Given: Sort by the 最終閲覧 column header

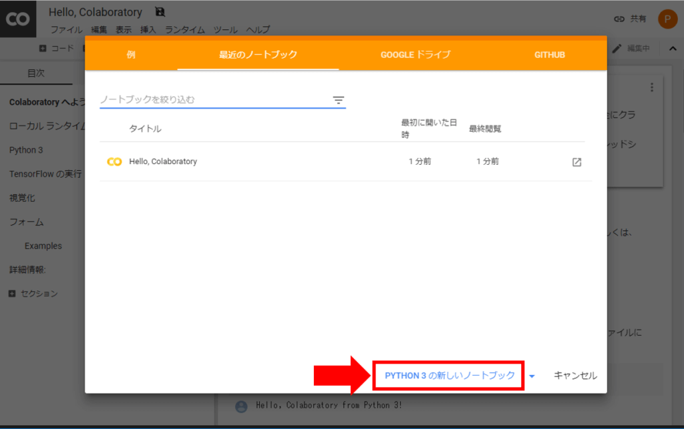Looking at the screenshot, I should click(x=485, y=129).
